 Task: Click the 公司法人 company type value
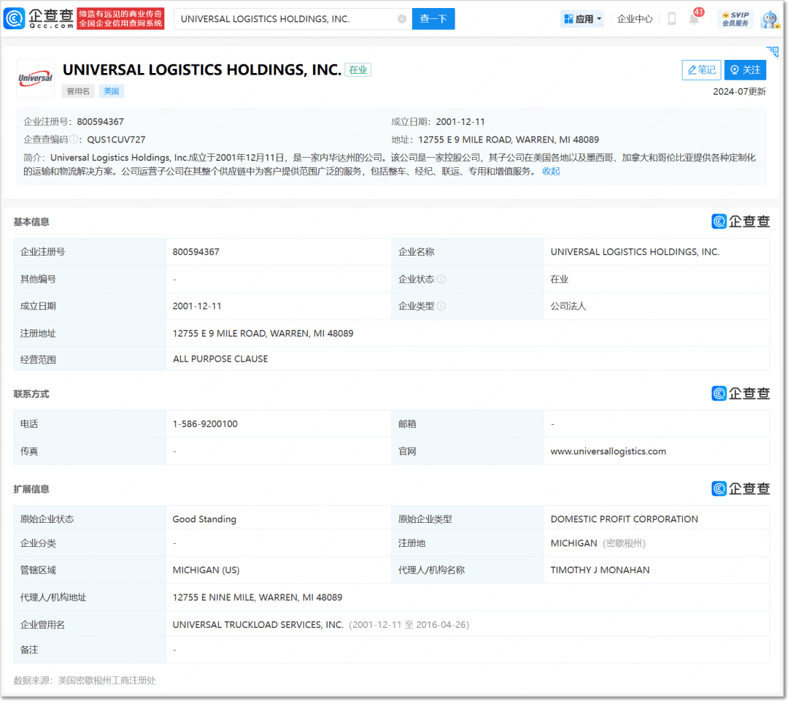click(x=568, y=306)
